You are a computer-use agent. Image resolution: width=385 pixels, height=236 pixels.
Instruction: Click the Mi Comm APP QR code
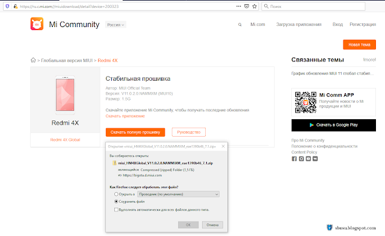(x=306, y=102)
